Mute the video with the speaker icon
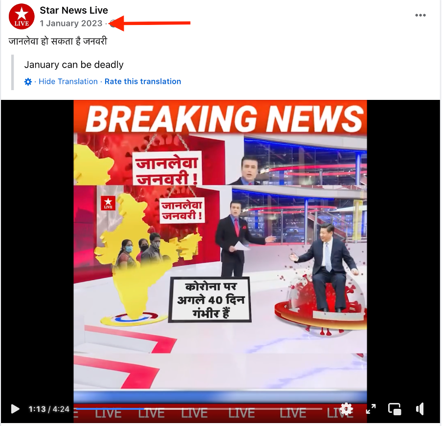This screenshot has width=442, height=426. (x=420, y=409)
